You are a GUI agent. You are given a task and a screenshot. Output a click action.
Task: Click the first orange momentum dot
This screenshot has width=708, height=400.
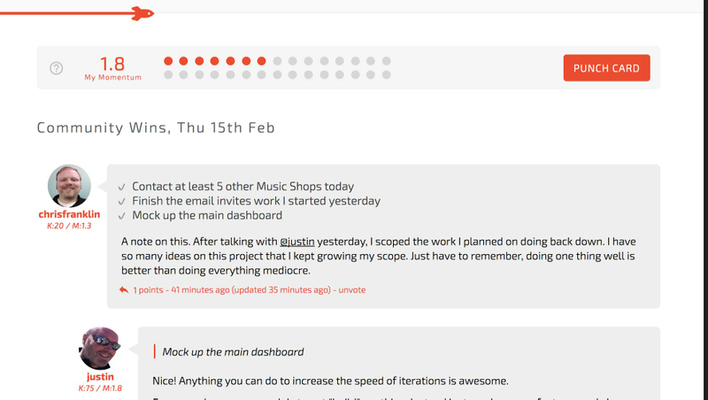coord(168,61)
